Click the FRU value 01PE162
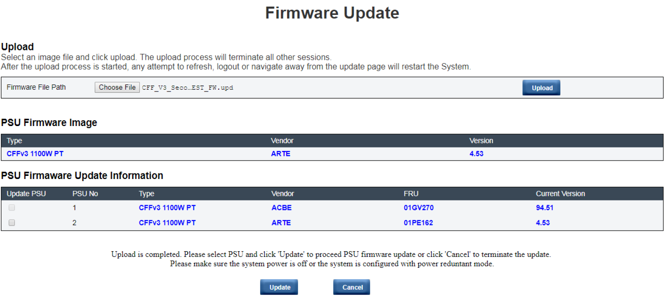 pos(418,223)
